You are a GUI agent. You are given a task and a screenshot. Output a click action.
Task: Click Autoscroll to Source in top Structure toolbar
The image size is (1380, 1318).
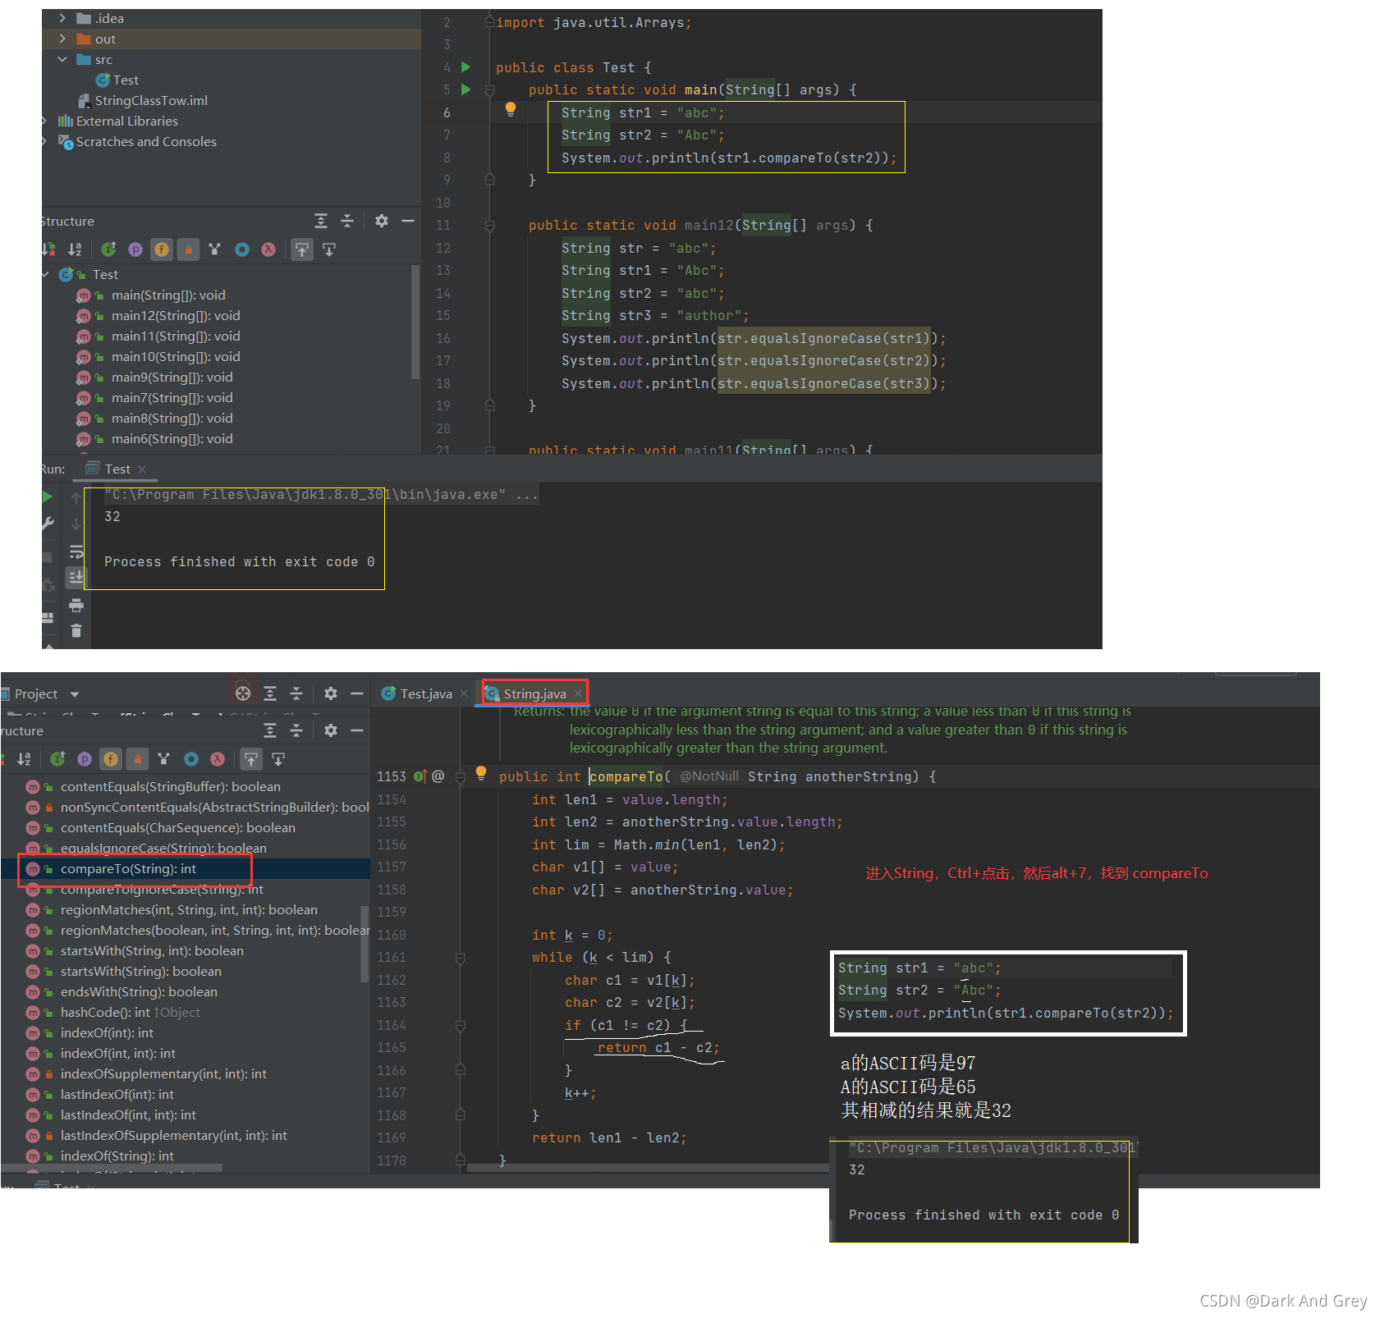click(x=302, y=249)
